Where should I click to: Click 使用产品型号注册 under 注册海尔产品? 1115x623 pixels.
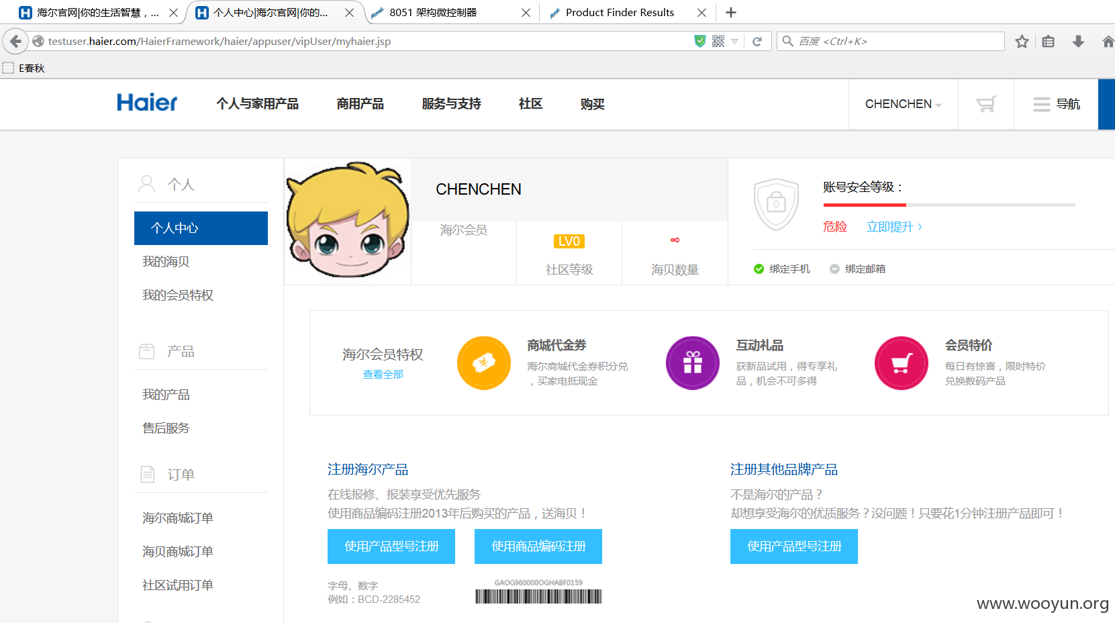pyautogui.click(x=391, y=546)
